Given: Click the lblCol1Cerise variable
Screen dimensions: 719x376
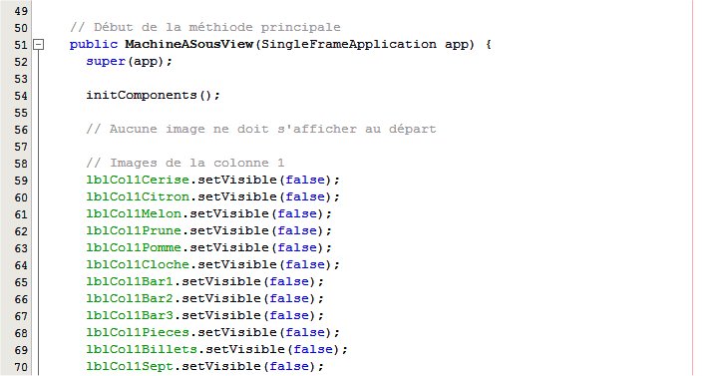Looking at the screenshot, I should coord(138,180).
